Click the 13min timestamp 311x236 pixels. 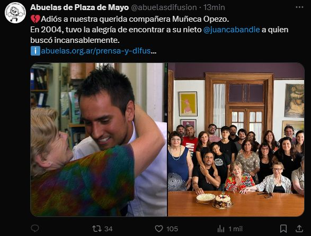click(x=214, y=7)
